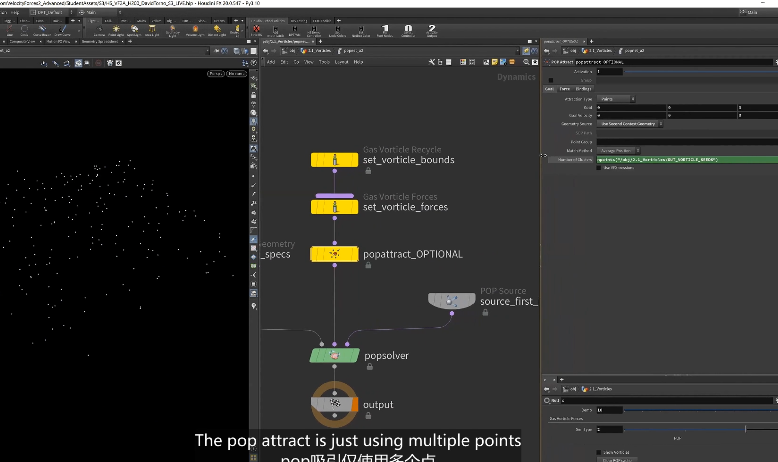Viewport: 778px width, 462px height.
Task: Click the popsolver node icon
Action: [x=334, y=355]
